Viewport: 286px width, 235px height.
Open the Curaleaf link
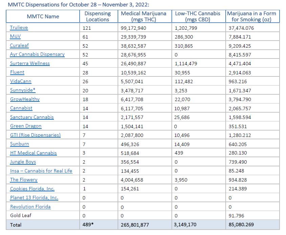[20, 46]
